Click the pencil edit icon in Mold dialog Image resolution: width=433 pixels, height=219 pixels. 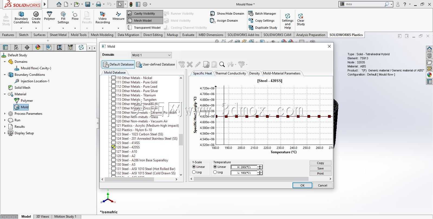198,64
